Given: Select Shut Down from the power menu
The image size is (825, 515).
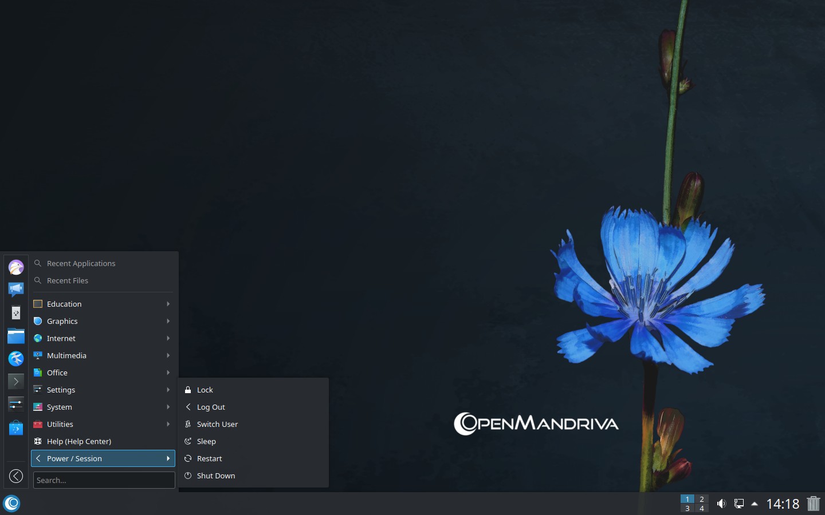Looking at the screenshot, I should [215, 476].
